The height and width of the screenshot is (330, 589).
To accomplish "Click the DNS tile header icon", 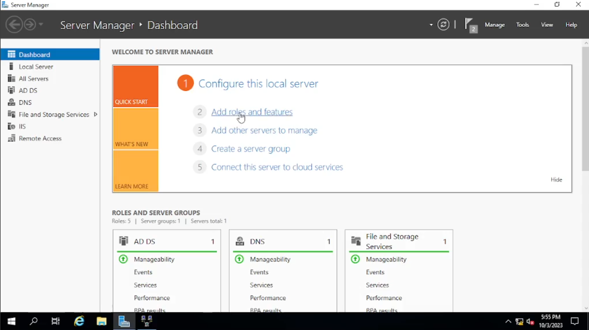I will click(240, 241).
